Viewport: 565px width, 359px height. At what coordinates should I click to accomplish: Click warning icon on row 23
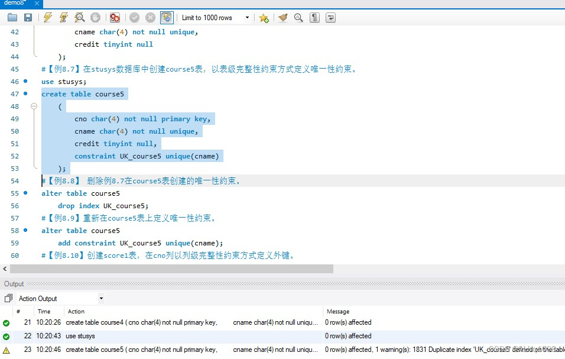click(6, 350)
